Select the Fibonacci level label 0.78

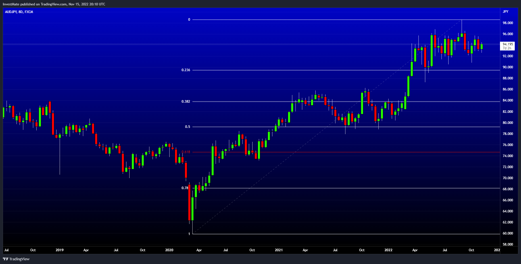click(x=185, y=188)
